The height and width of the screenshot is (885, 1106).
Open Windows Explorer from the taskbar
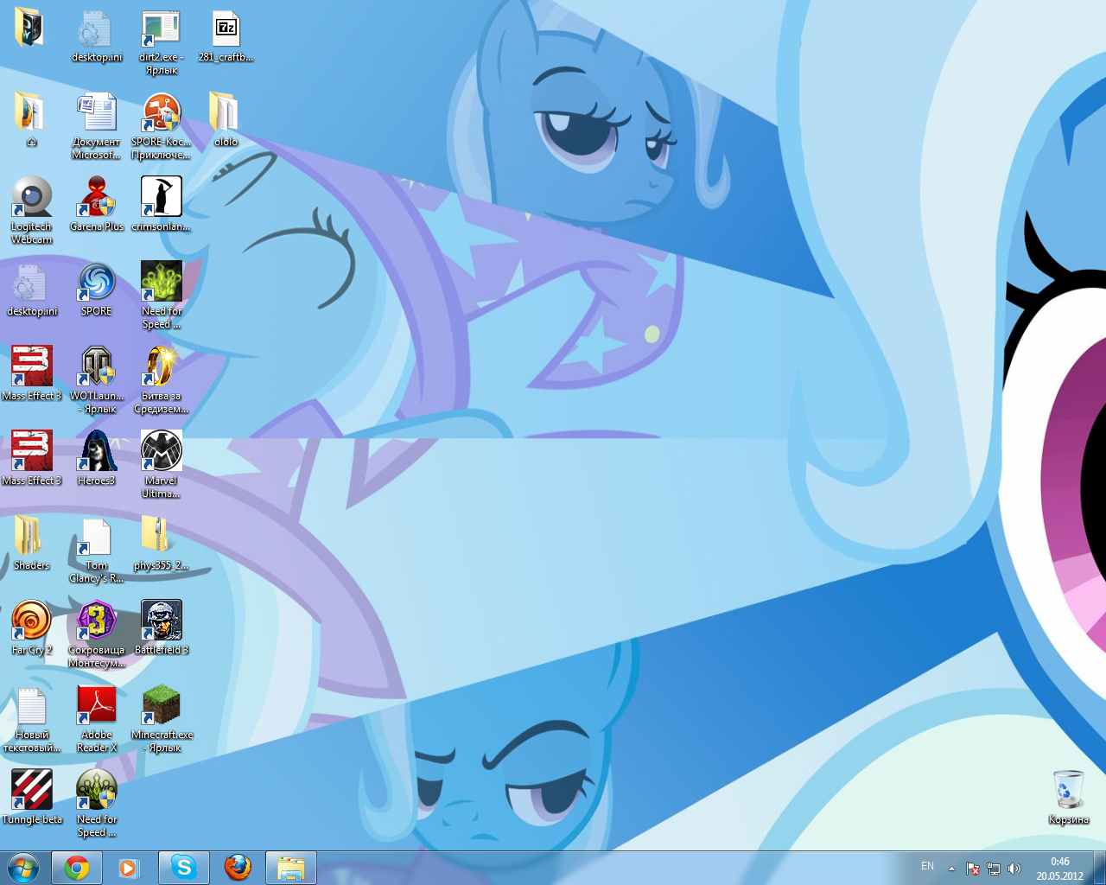(x=291, y=868)
